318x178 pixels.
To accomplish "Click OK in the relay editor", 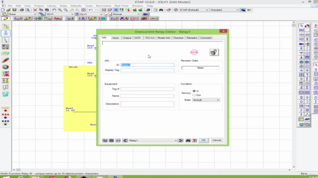I will point(203,140).
